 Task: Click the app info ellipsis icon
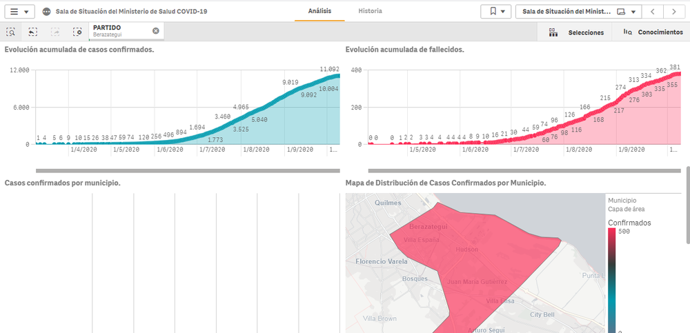(46, 12)
